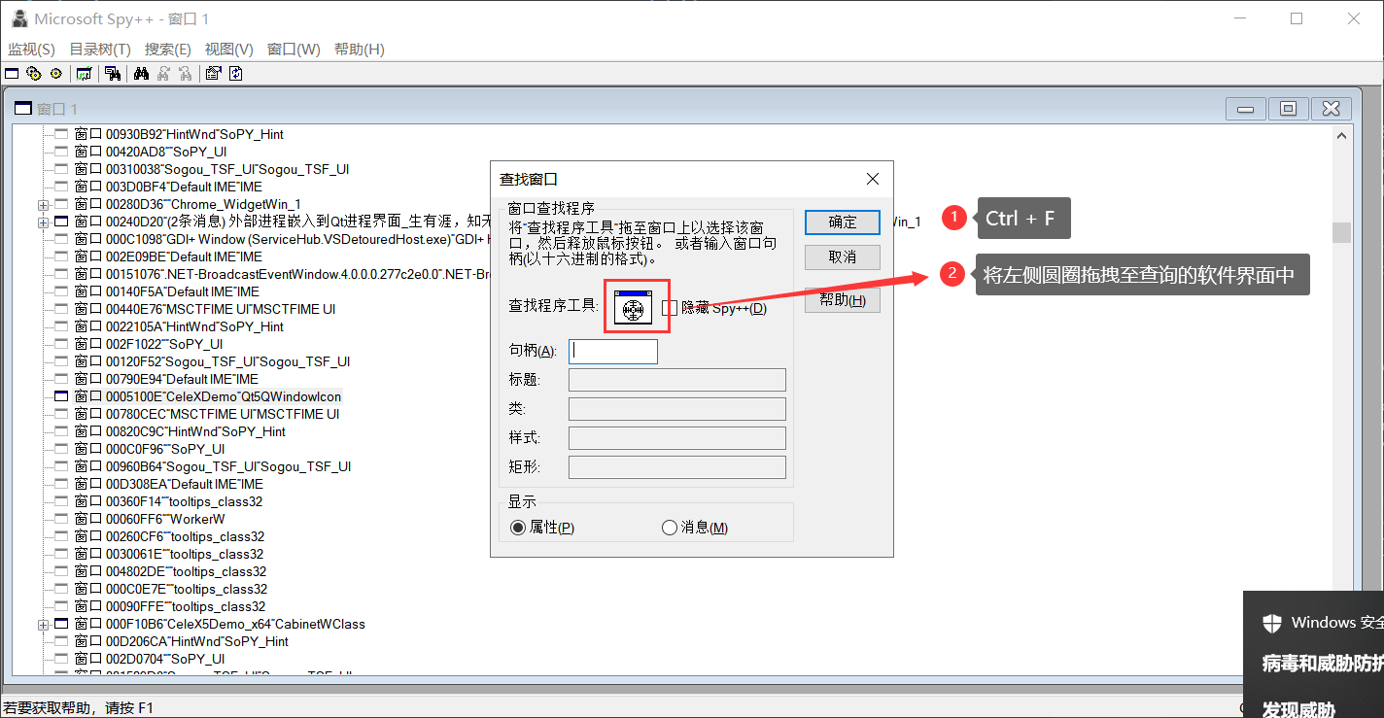
Task: Click the binoculars Find toolbar icon
Action: 141,73
